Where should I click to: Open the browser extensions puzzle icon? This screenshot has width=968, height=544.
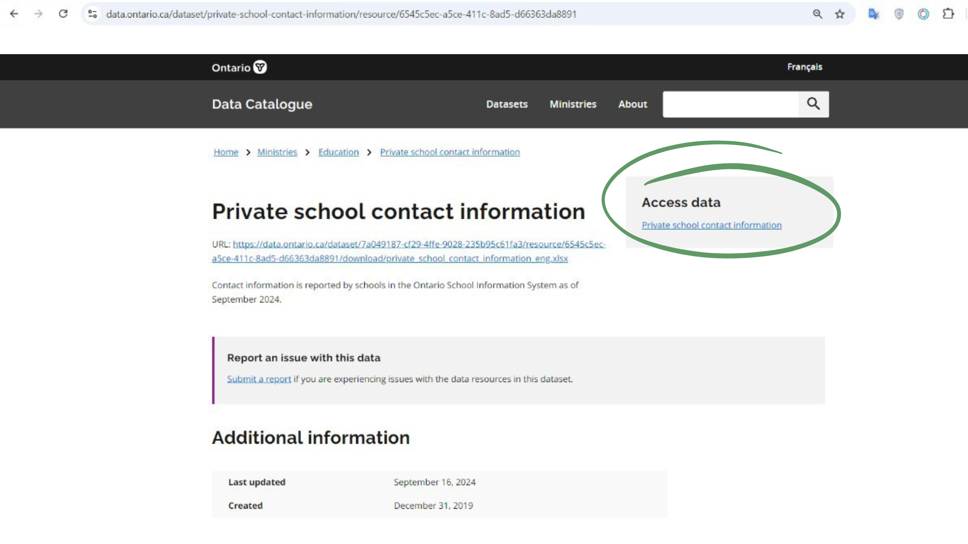948,14
